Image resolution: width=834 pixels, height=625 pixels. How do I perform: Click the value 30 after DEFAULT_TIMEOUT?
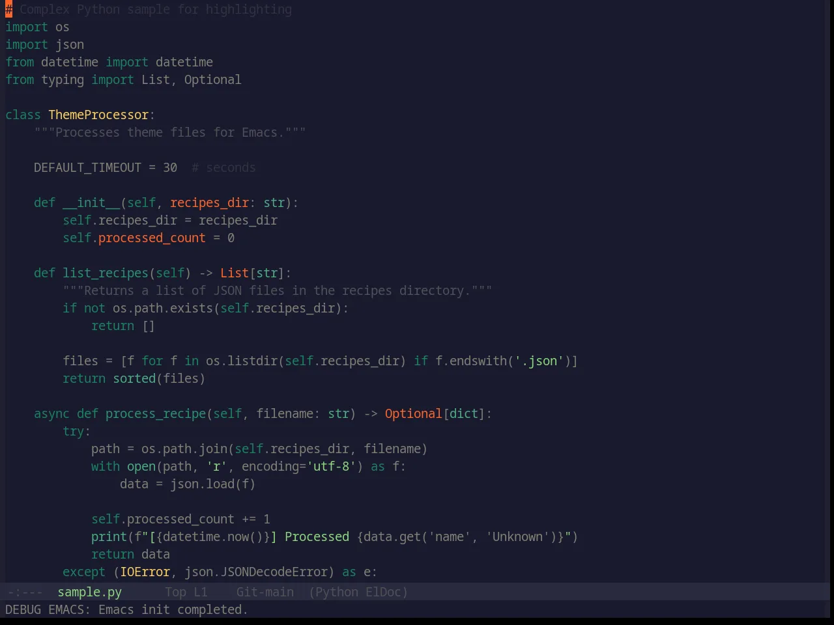pos(170,167)
